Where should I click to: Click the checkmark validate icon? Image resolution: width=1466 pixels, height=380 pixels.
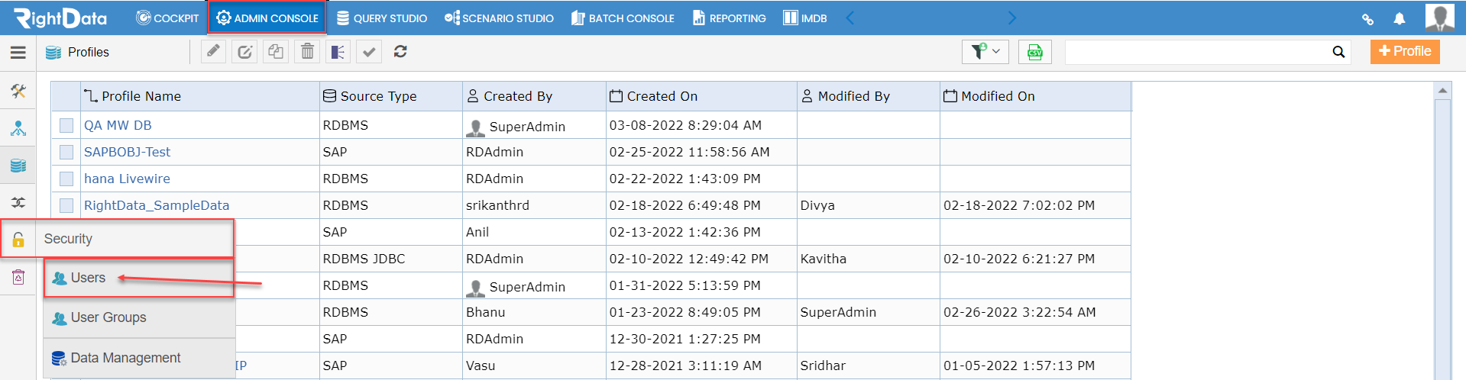pos(369,51)
